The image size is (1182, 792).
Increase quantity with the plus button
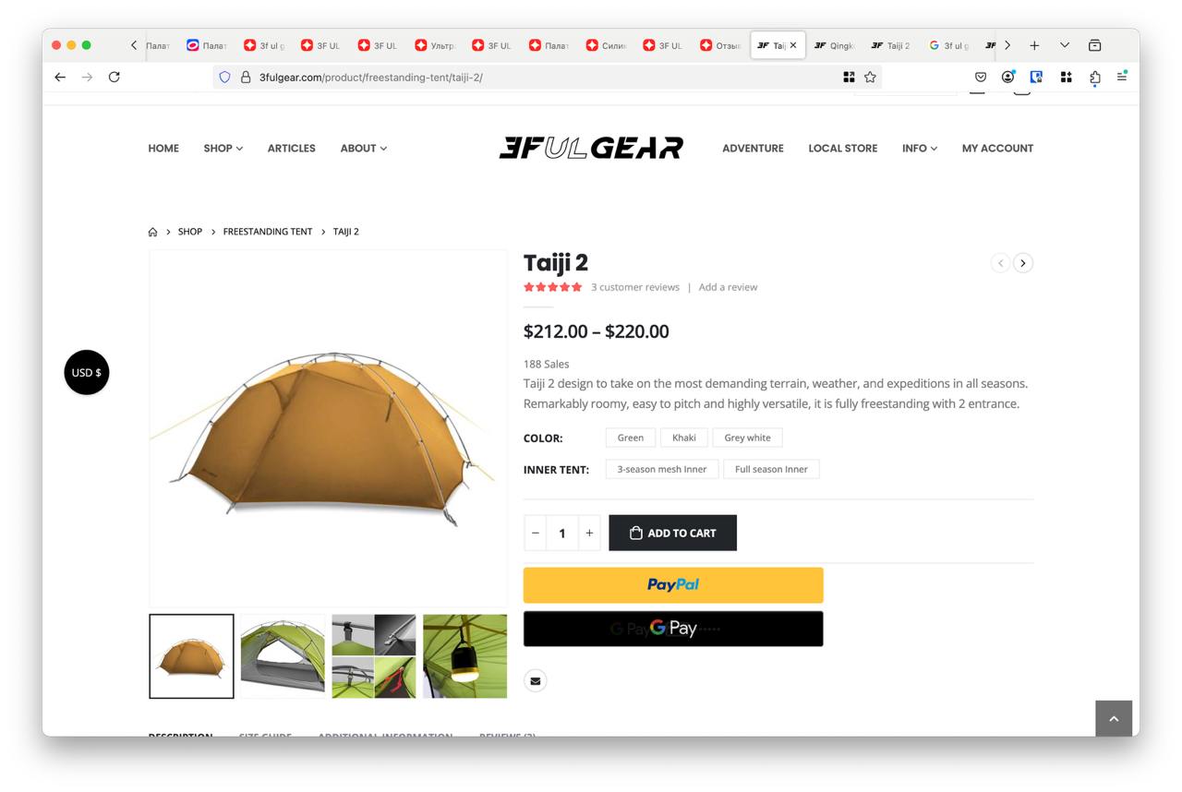(x=589, y=533)
